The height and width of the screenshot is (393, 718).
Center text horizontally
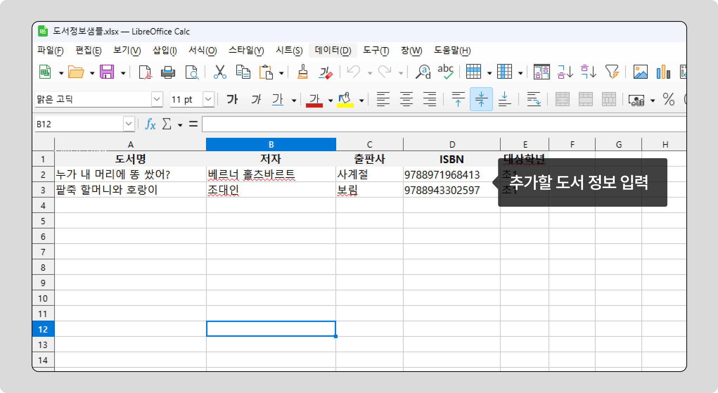point(406,100)
